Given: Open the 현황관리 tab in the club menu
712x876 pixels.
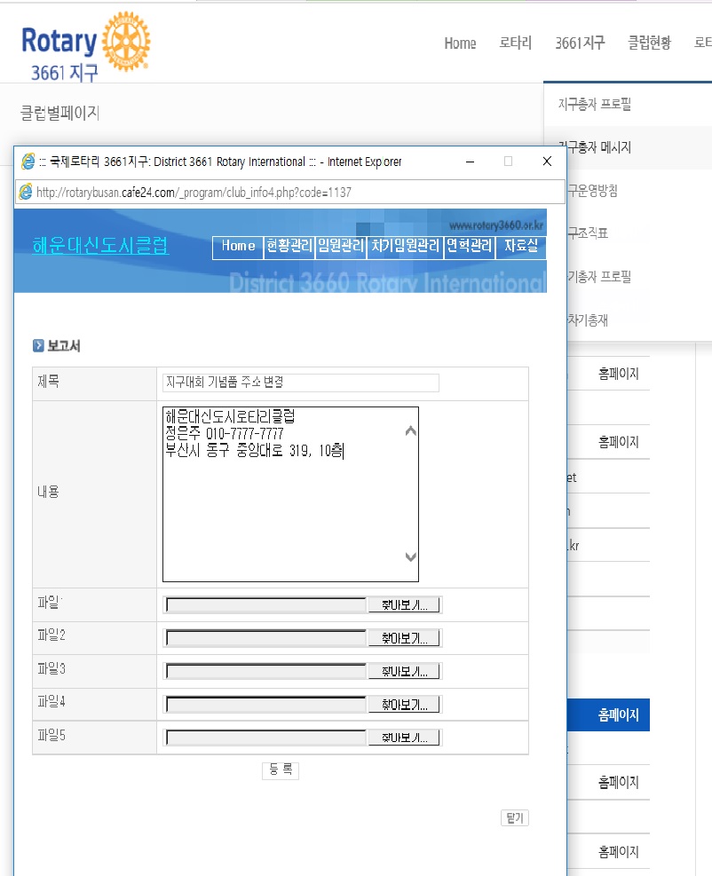Looking at the screenshot, I should click(x=289, y=247).
